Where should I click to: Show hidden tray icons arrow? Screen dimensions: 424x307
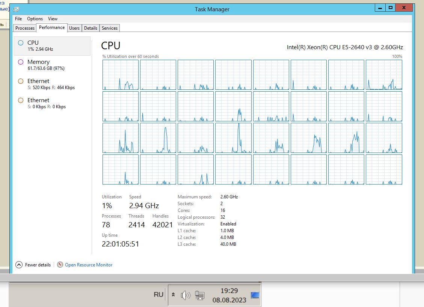(174, 295)
